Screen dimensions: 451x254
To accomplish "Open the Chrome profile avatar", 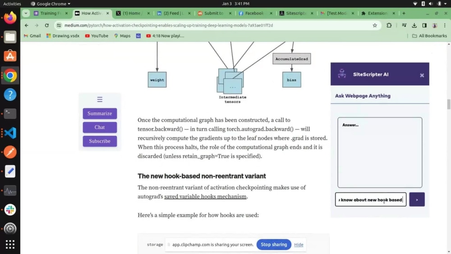I will [435, 25].
